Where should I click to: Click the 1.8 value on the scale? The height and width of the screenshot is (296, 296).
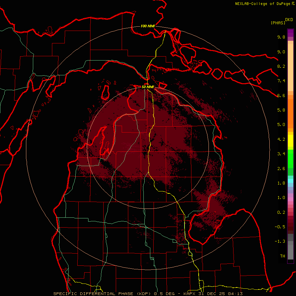click(281, 183)
